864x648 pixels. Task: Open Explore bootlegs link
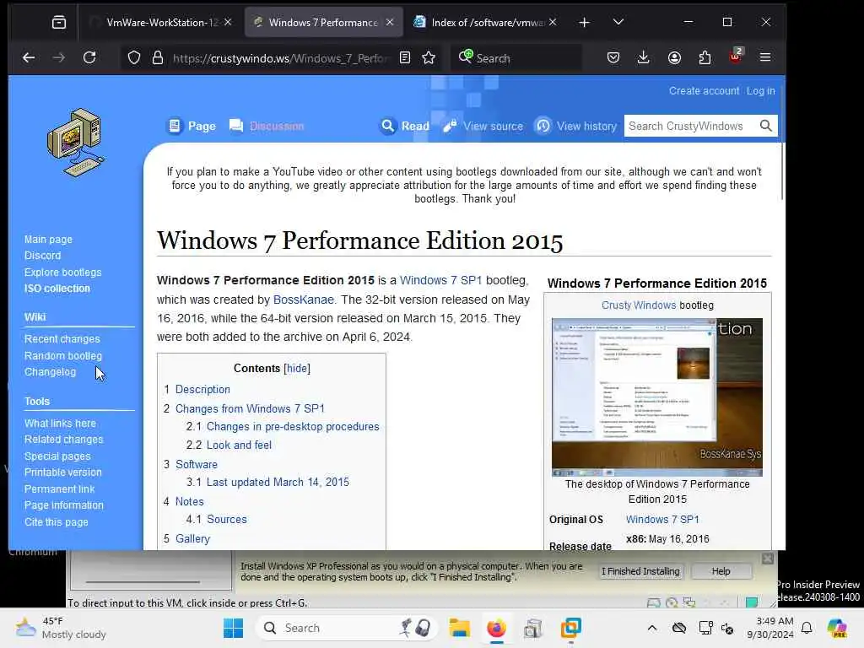(62, 273)
